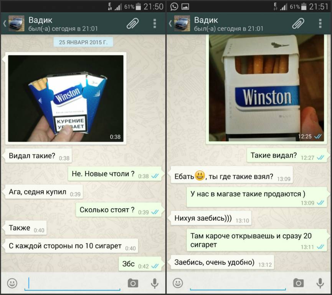Tap contact name Вадик in left header
This screenshot has width=332, height=295.
click(40, 20)
